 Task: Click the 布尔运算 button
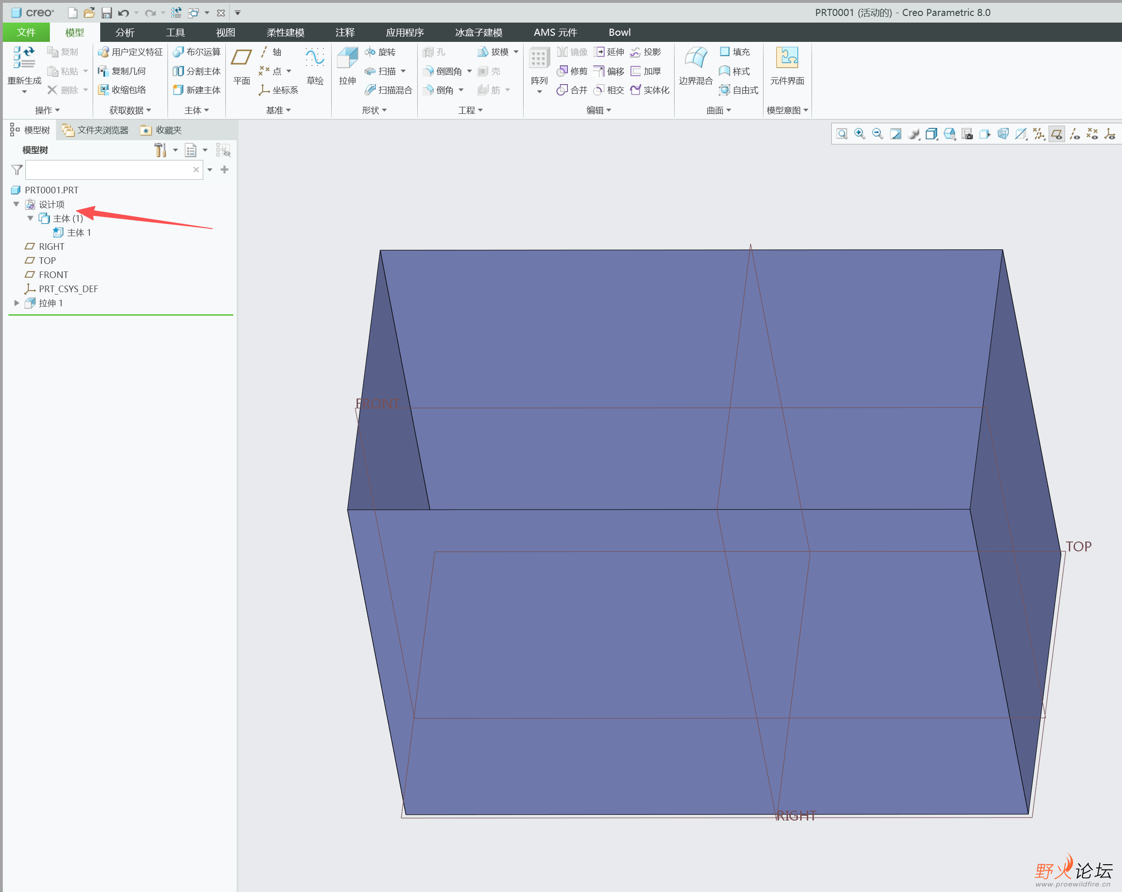click(197, 52)
